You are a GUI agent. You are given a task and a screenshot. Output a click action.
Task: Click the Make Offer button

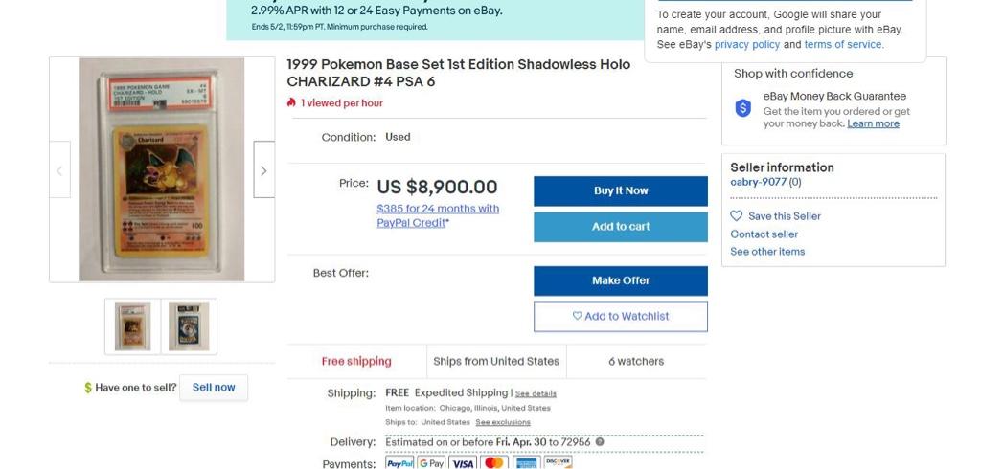[x=621, y=280]
